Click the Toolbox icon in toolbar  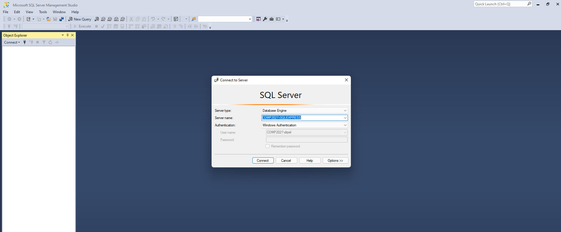[x=272, y=19]
